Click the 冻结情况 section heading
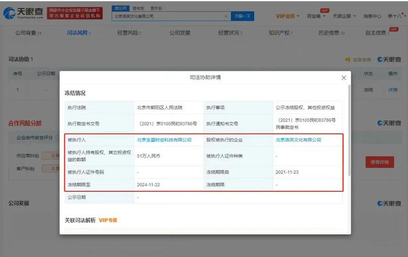This screenshot has height=257, width=408. pyautogui.click(x=75, y=93)
